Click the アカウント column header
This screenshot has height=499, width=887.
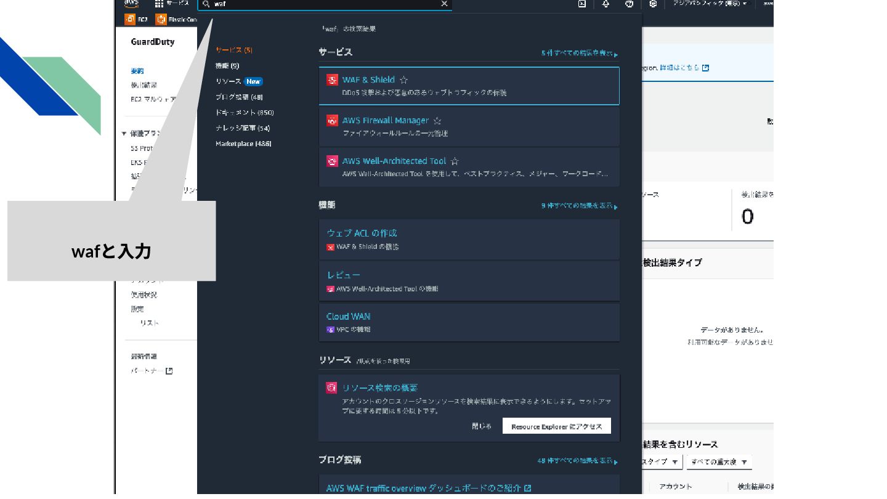pyautogui.click(x=675, y=487)
